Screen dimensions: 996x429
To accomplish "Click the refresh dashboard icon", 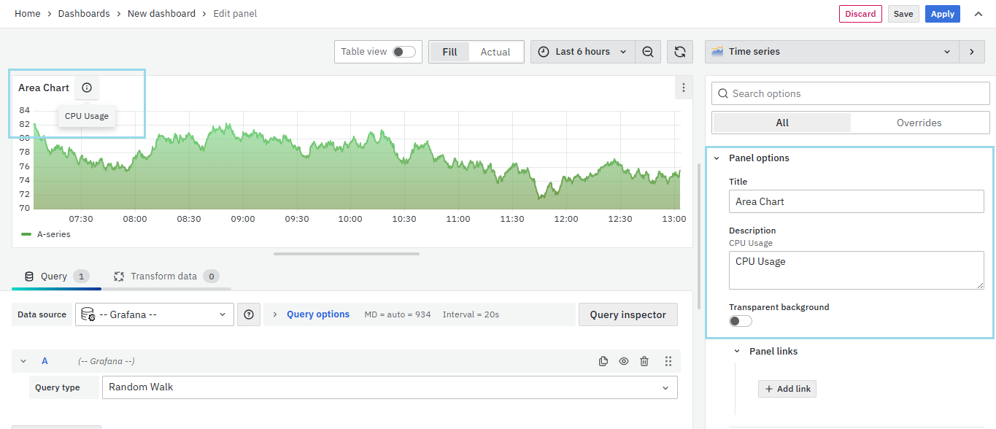I will [679, 52].
